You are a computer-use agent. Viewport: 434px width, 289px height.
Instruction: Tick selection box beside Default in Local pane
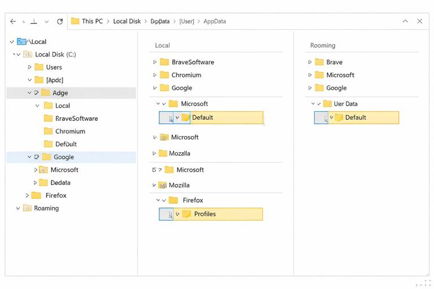coord(166,118)
